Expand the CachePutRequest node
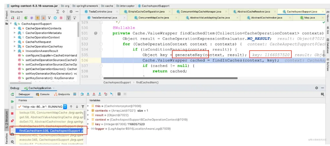 tap(15, 42)
